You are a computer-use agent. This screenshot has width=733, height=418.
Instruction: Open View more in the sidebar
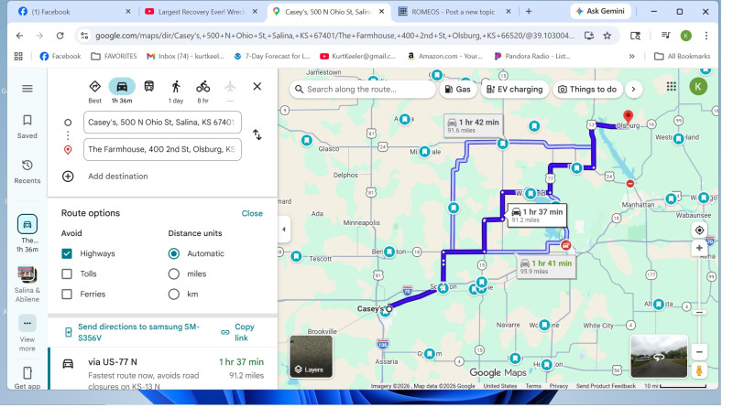(x=27, y=334)
